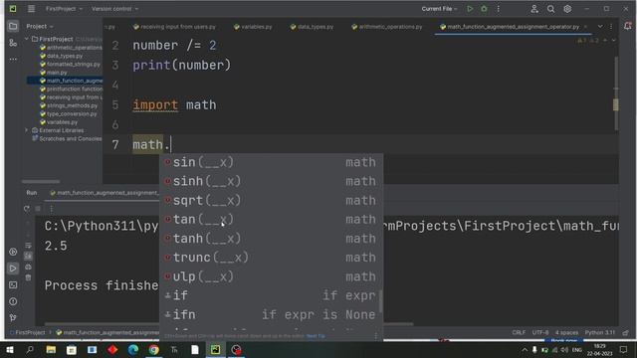Toggle soft-wrap in Run console

28,246
